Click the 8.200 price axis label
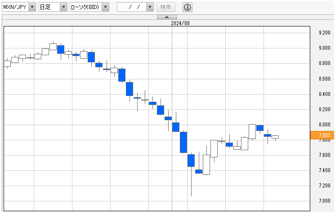Screen dimensions: 335x213 point(325,109)
